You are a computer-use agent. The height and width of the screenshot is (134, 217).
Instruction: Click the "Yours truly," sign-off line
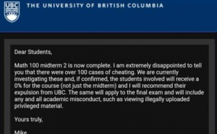click(28, 120)
